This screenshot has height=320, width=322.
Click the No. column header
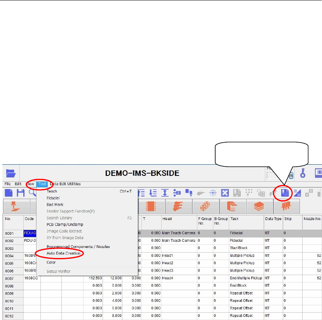tap(13, 222)
